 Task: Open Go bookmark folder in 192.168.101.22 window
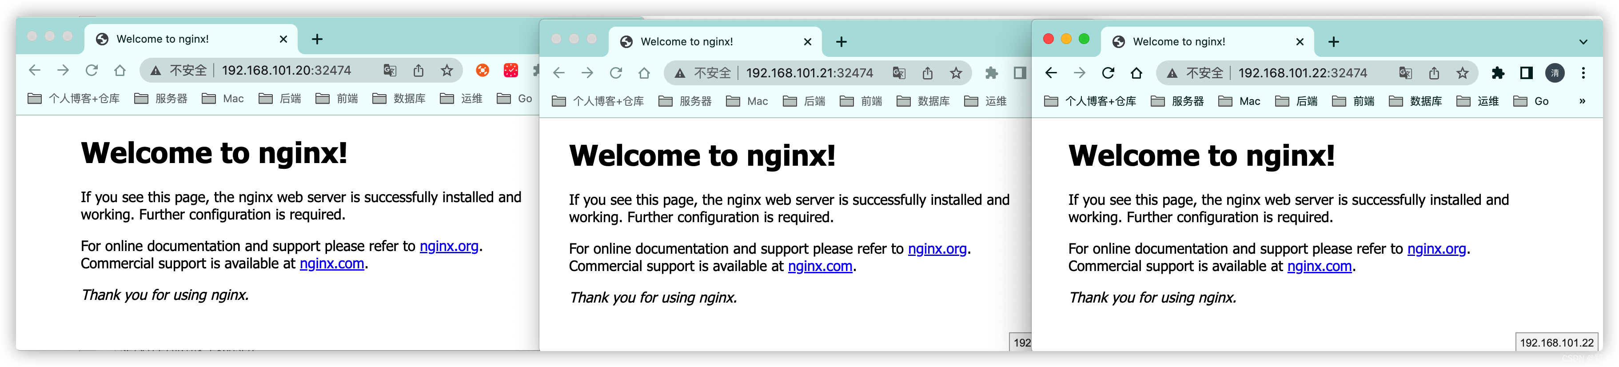(x=1531, y=101)
